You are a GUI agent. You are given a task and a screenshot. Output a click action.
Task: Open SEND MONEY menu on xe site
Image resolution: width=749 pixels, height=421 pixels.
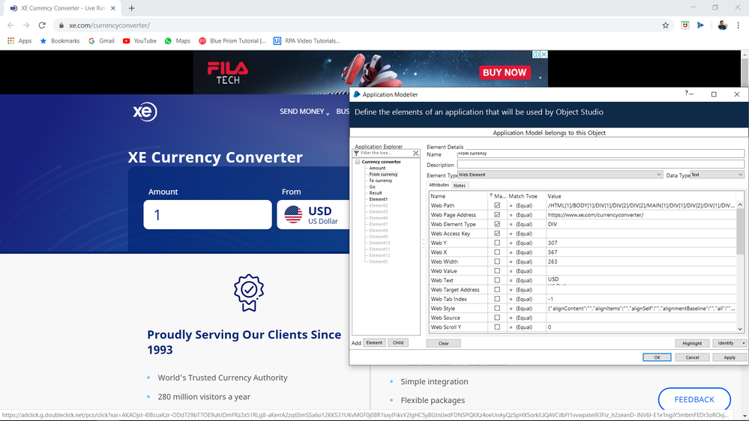(304, 112)
